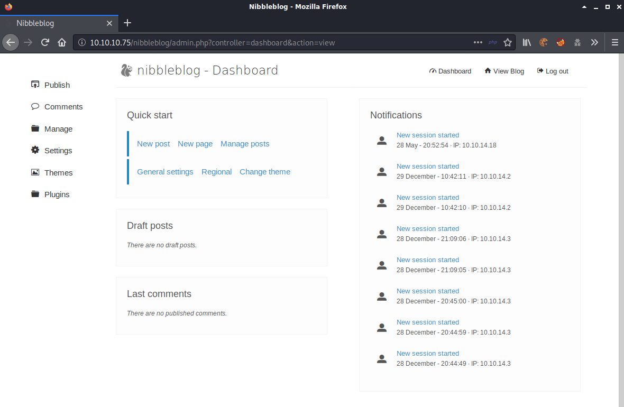Screen dimensions: 624x407
Task: Click the Settings gear icon
Action: 35,150
